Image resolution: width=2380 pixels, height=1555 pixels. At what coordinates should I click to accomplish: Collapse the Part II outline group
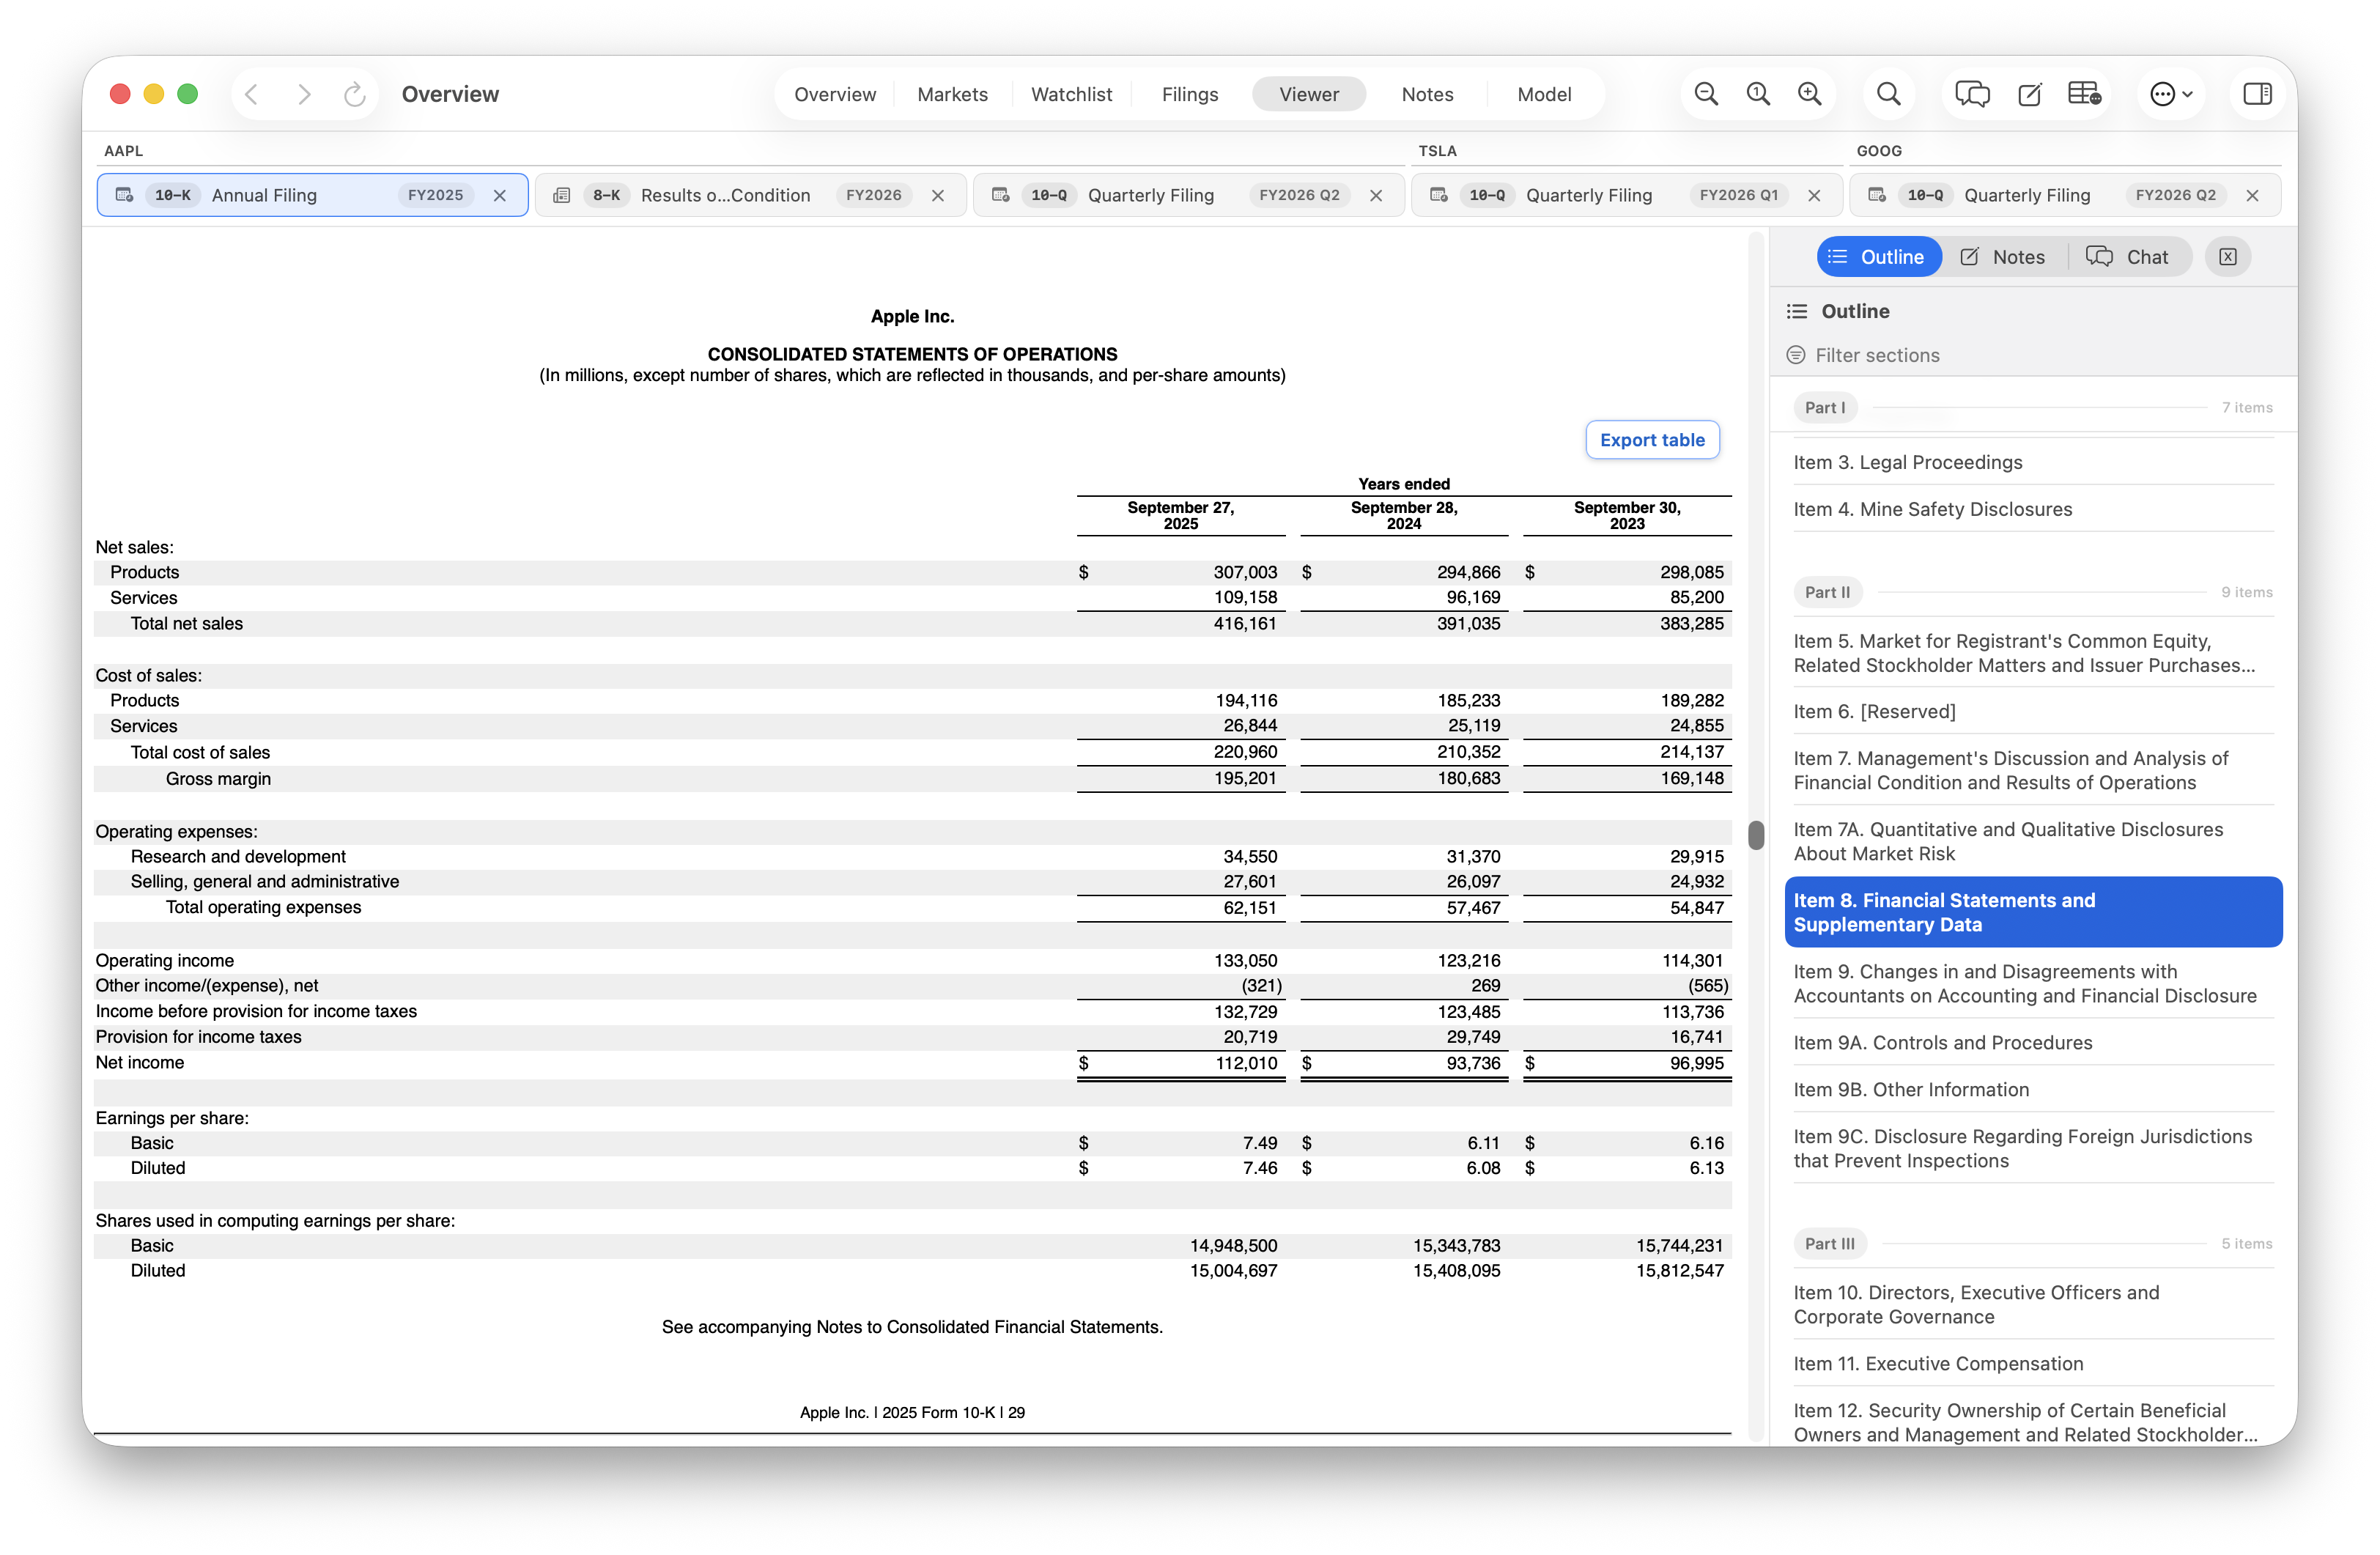[1827, 592]
